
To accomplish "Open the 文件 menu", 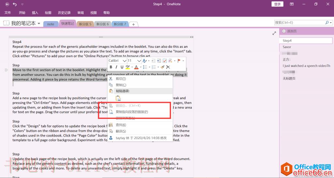I will click(8, 13).
